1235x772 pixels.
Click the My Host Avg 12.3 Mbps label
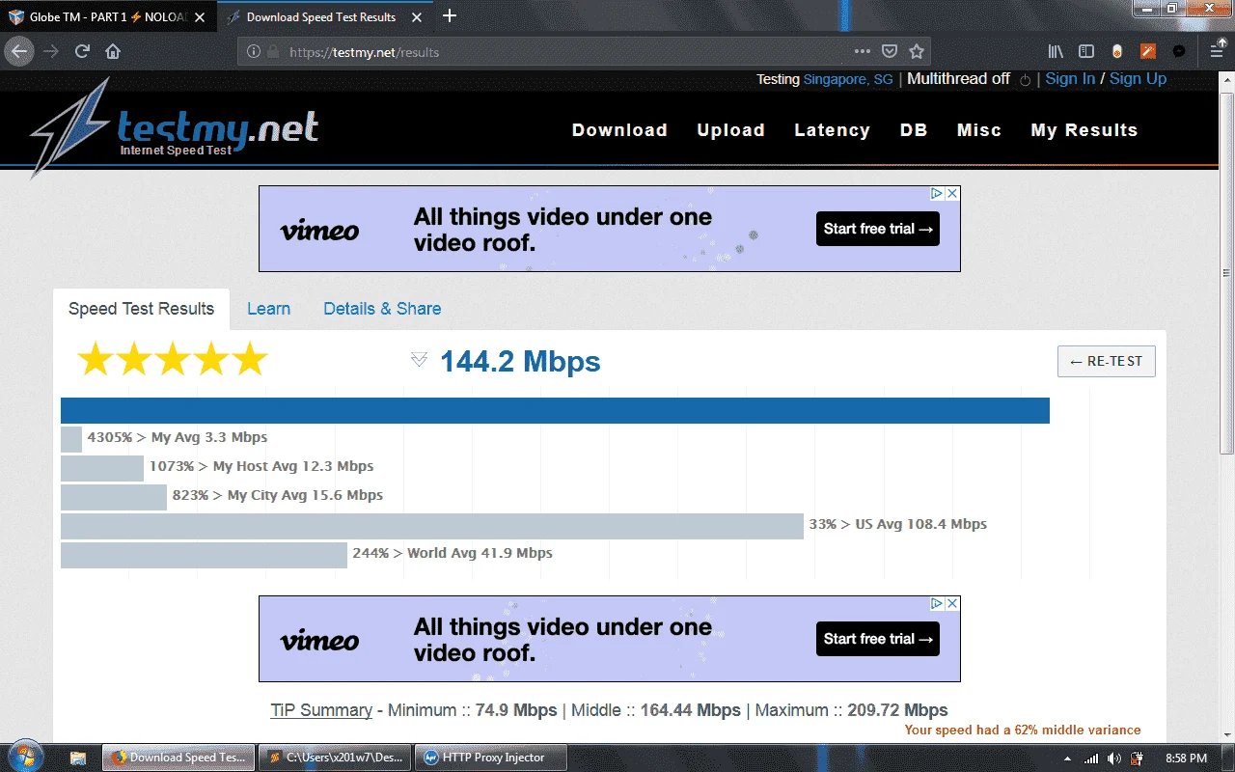point(261,466)
